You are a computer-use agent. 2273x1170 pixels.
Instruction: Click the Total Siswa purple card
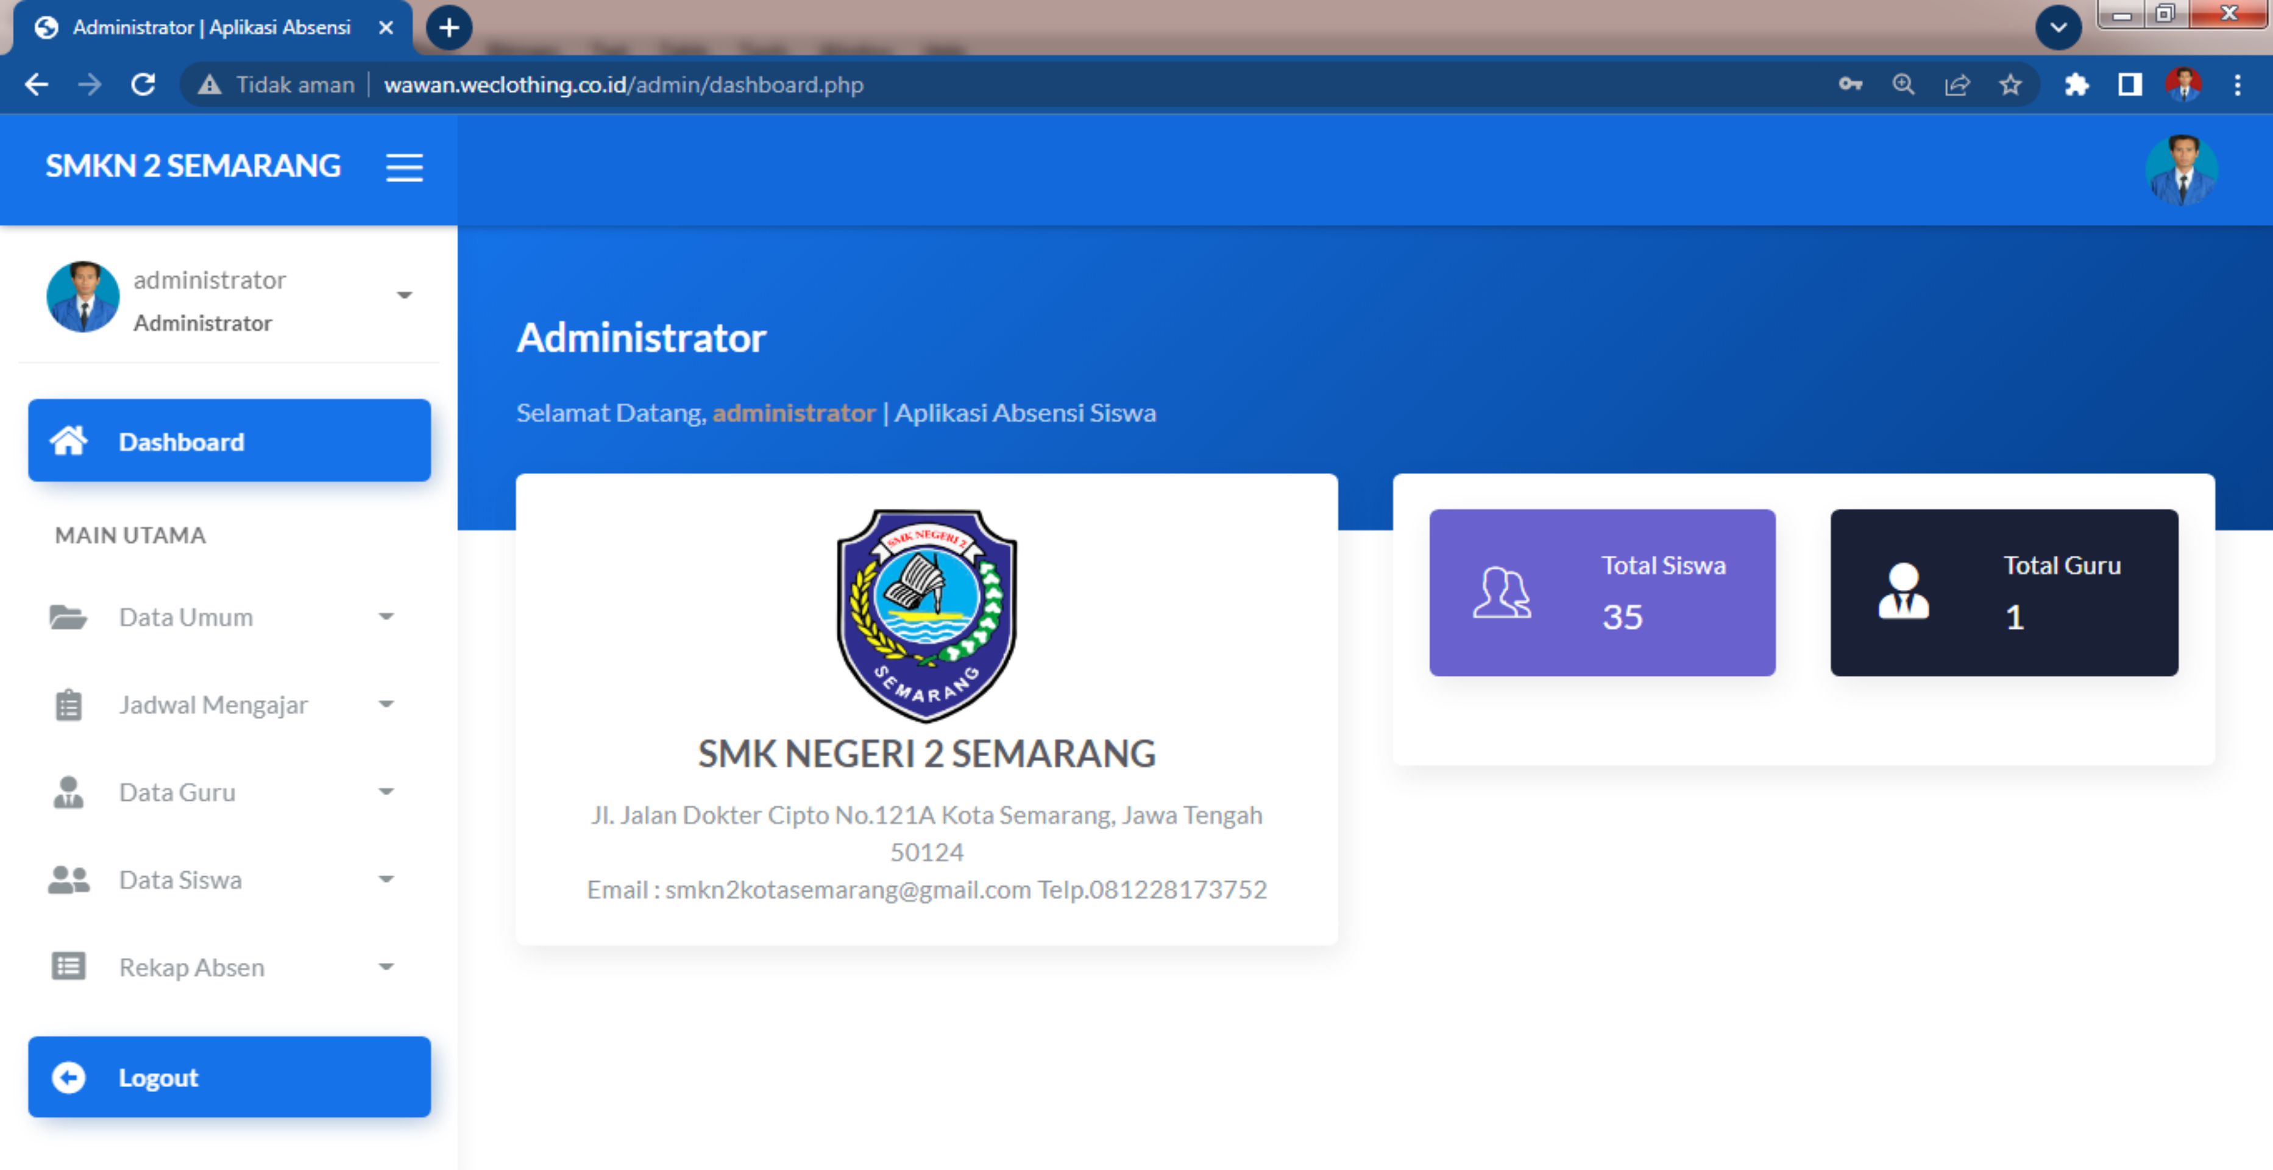[1601, 592]
